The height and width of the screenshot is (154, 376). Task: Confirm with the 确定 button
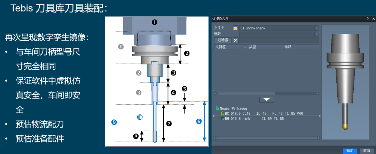click(350, 151)
